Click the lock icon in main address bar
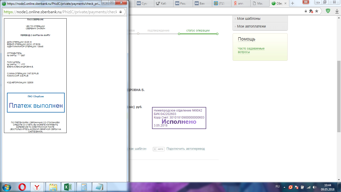The width and height of the screenshot is (341, 192). click(x=306, y=11)
